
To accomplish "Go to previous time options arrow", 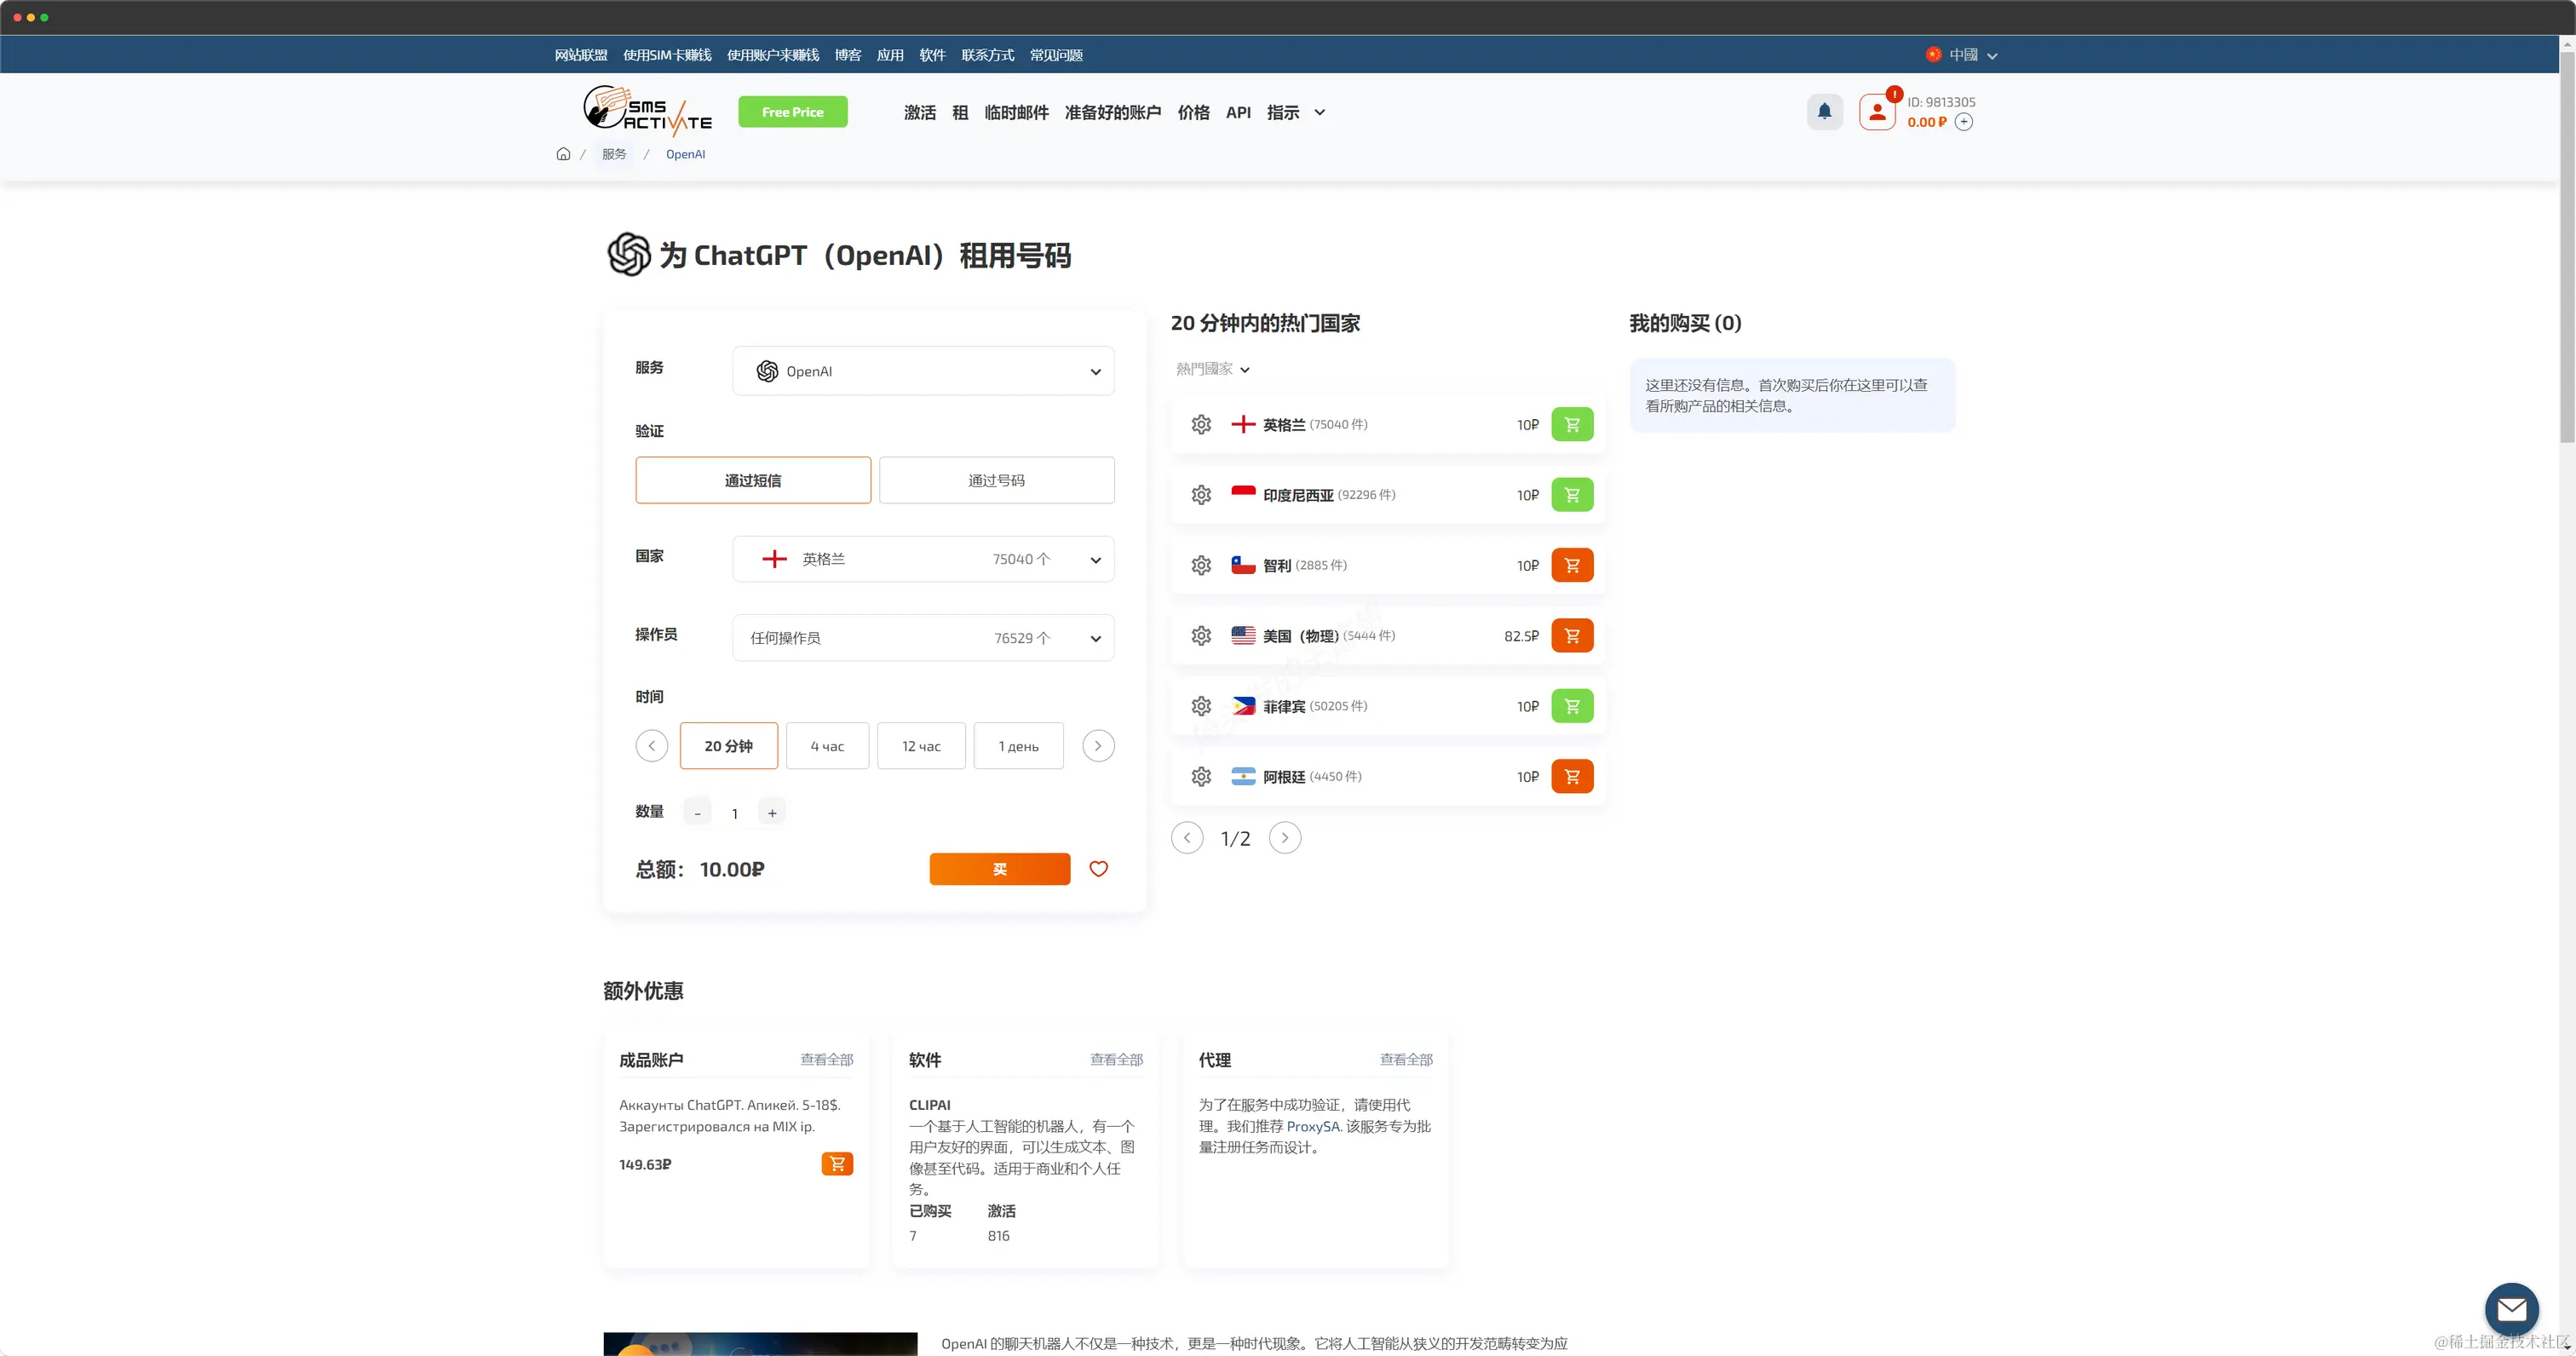I will click(x=651, y=746).
